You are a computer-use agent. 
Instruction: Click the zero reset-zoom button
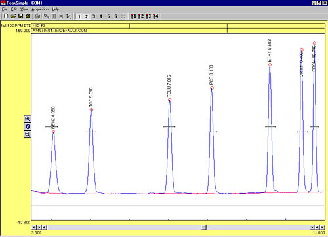[28, 126]
